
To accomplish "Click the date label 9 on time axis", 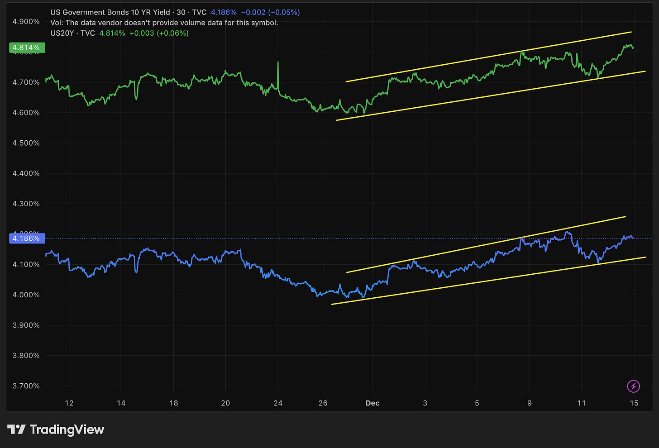I will point(530,403).
